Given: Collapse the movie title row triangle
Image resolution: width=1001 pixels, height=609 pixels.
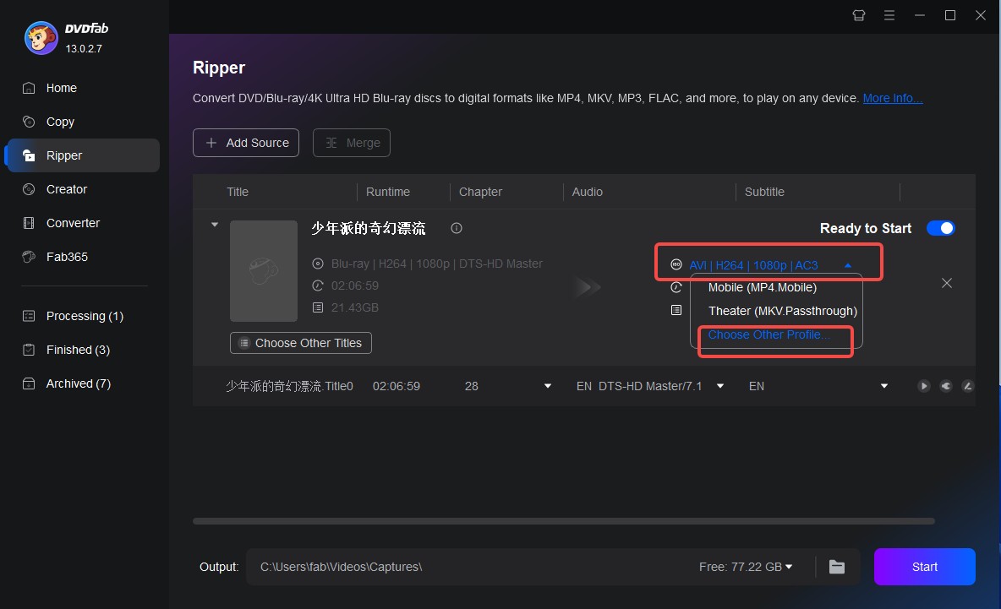Looking at the screenshot, I should click(x=215, y=225).
